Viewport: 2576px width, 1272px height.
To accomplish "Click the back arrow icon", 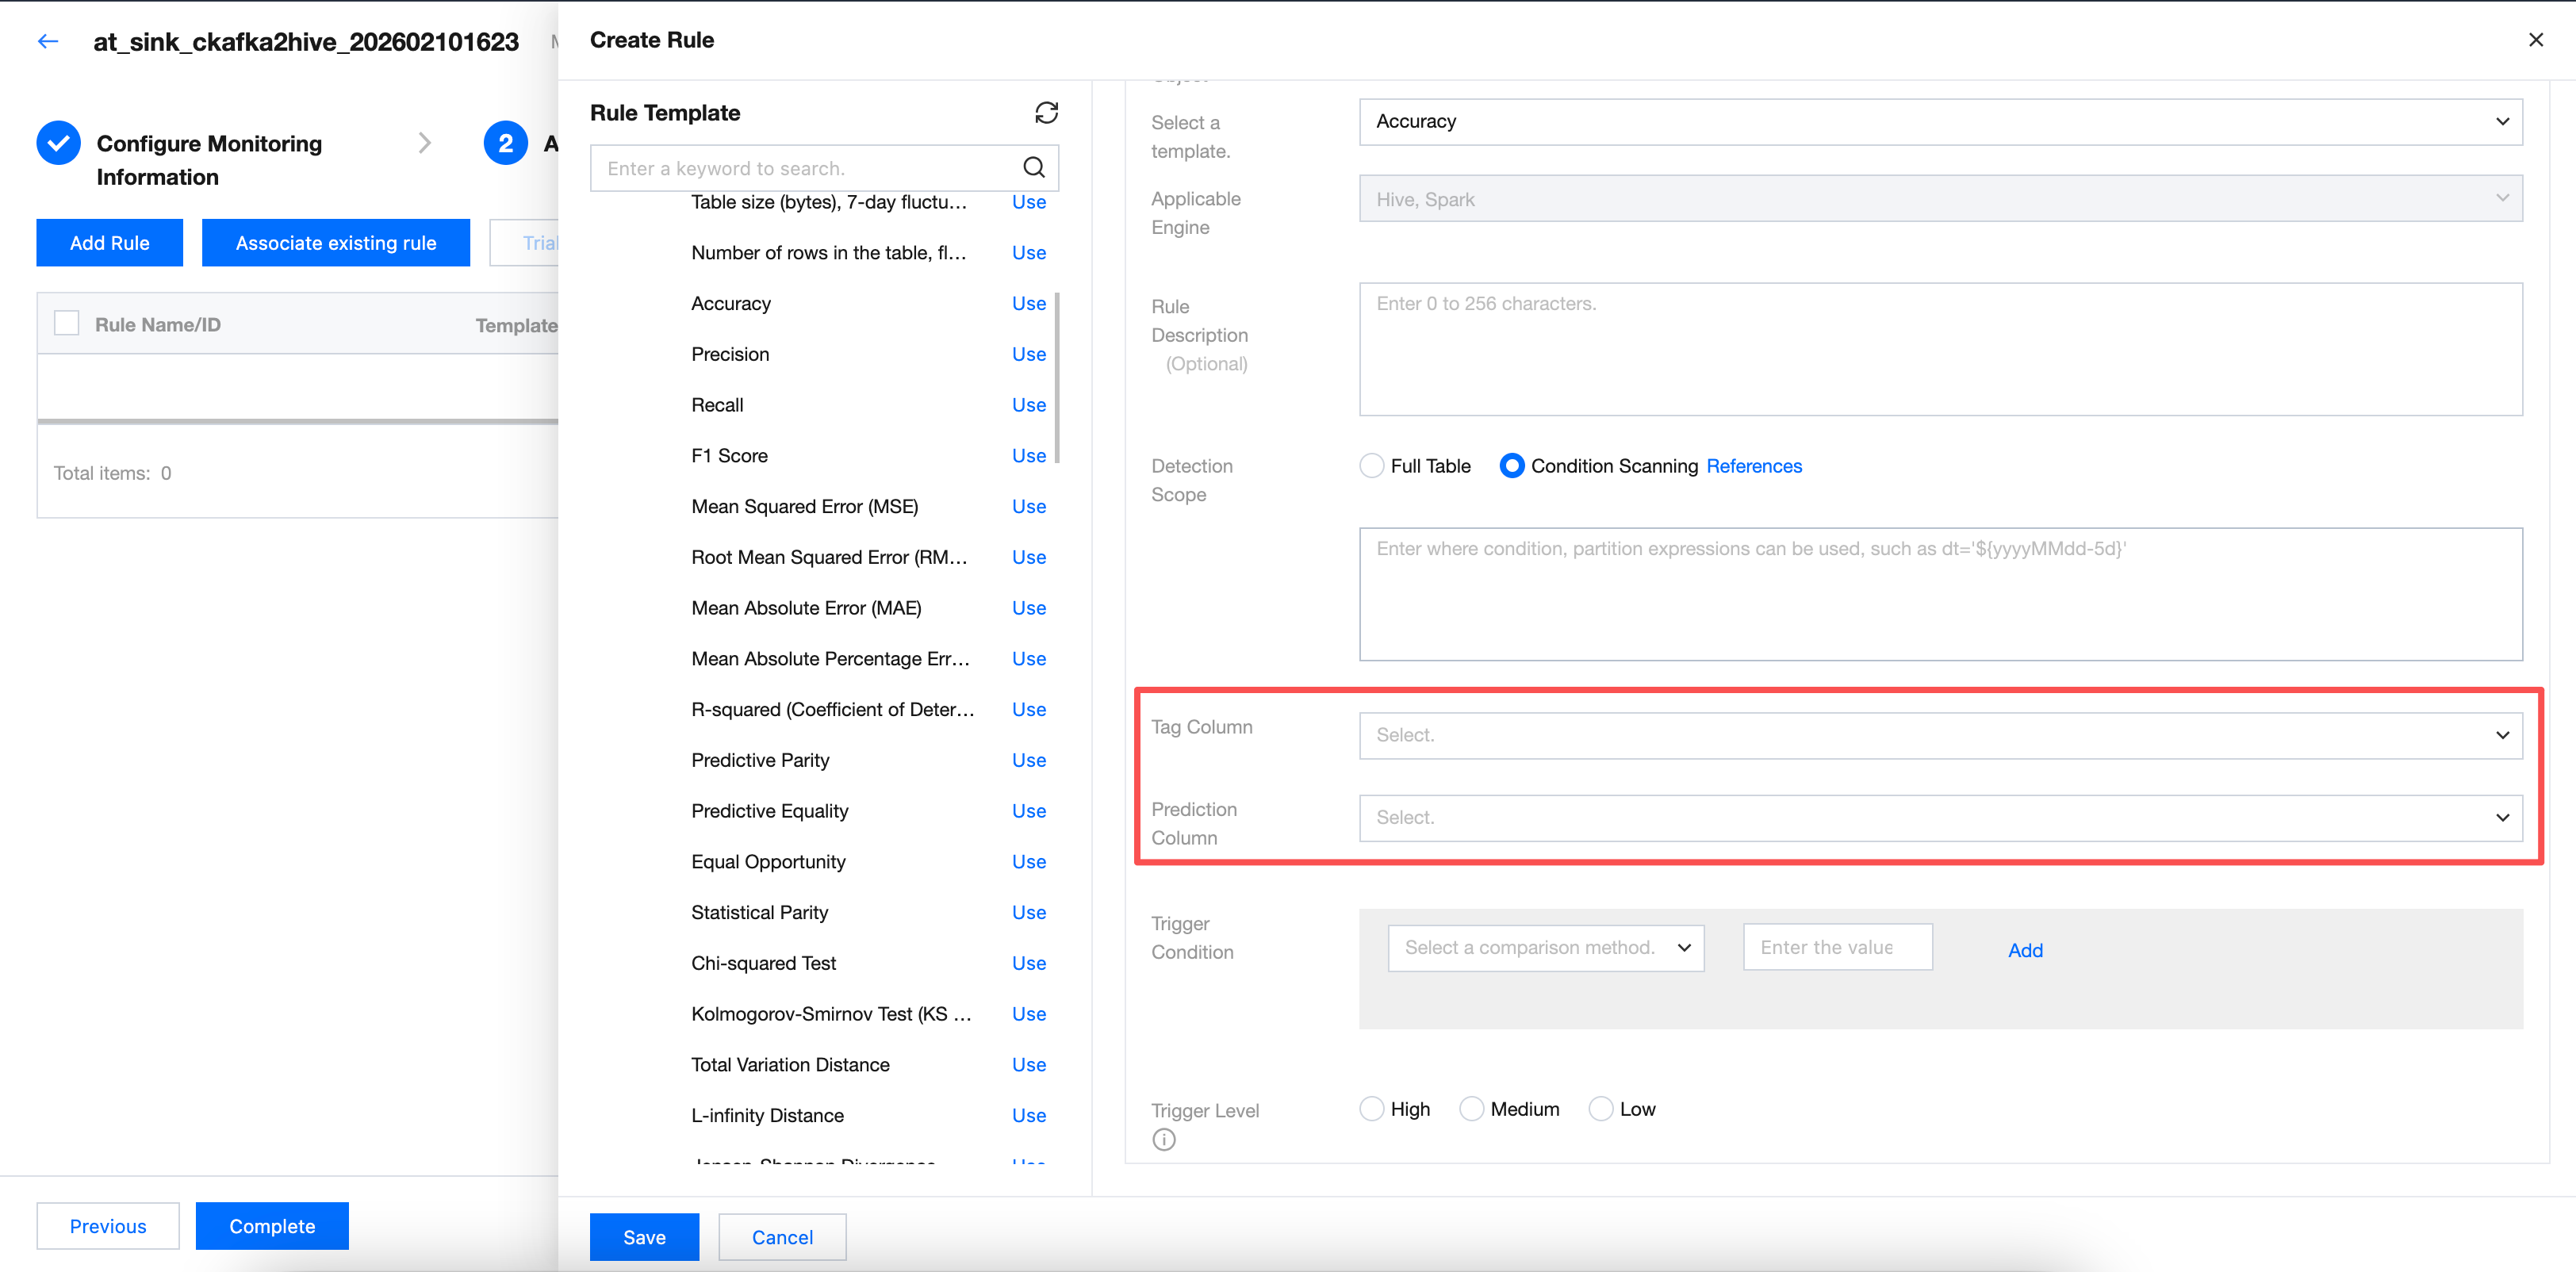I will pos(47,41).
